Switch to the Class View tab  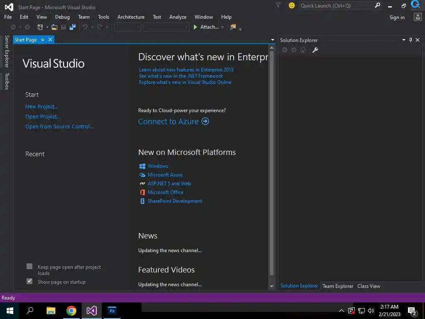pyautogui.click(x=369, y=286)
